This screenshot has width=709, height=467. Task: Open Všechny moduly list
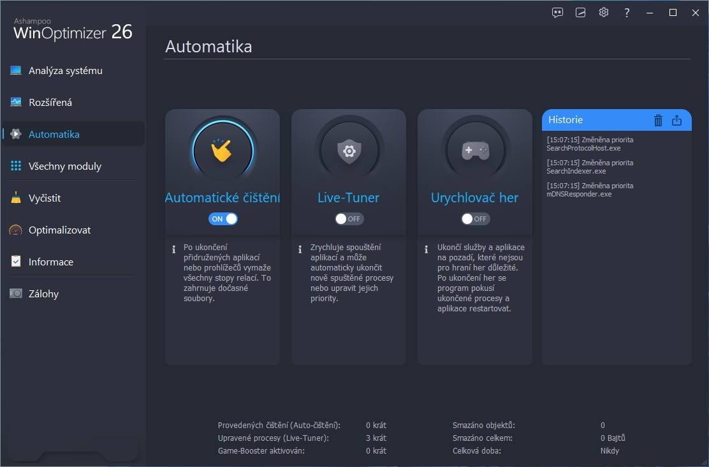(x=73, y=166)
